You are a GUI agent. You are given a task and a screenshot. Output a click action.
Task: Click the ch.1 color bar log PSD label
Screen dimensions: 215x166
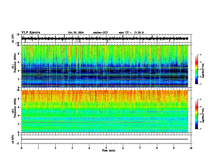pyautogui.click(x=203, y=71)
